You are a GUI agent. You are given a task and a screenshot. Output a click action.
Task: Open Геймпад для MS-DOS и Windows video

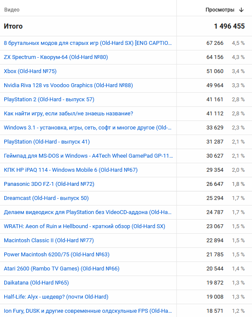(x=88, y=156)
